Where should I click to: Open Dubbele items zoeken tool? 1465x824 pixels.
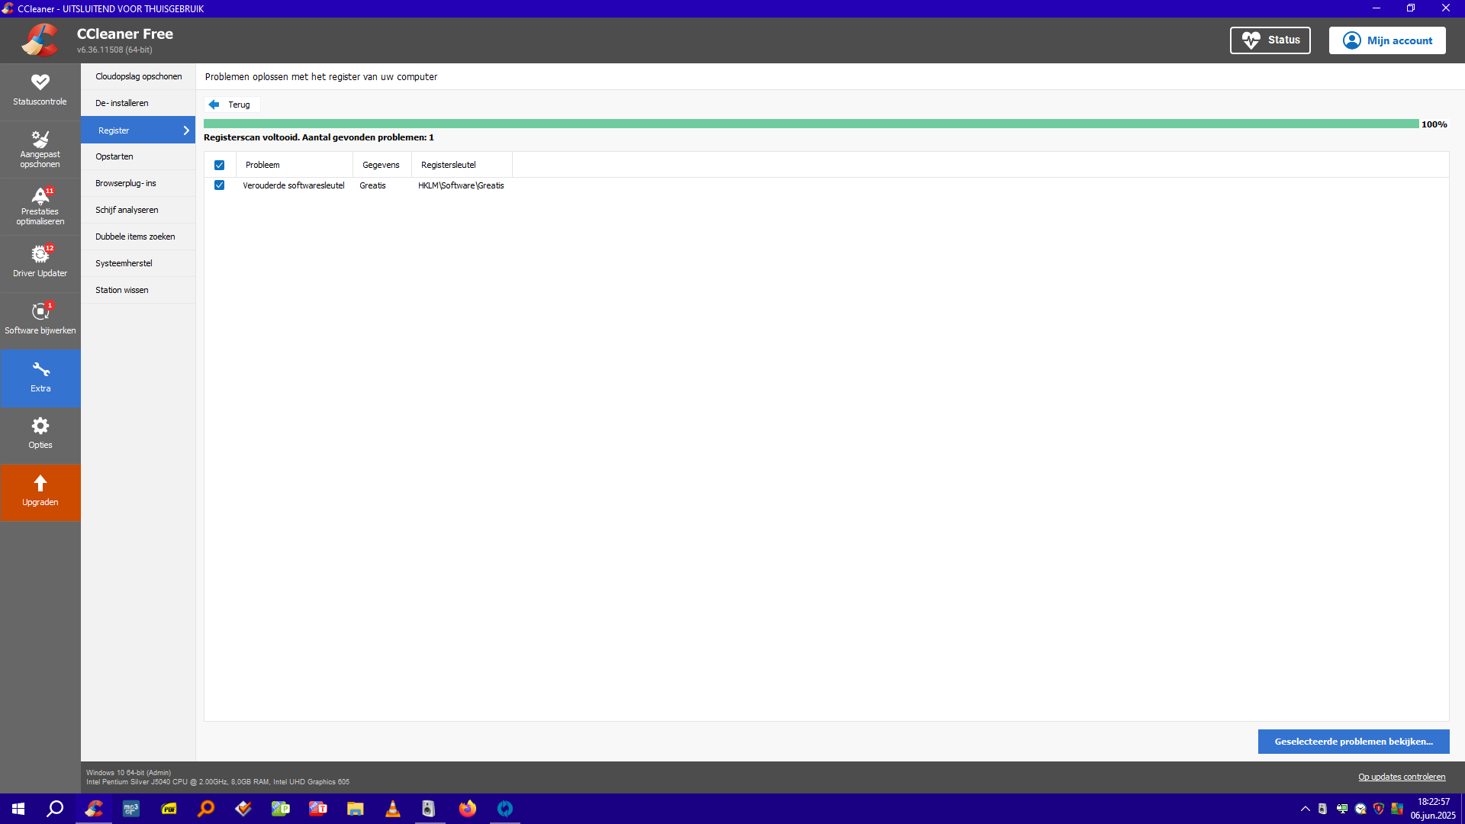point(138,237)
